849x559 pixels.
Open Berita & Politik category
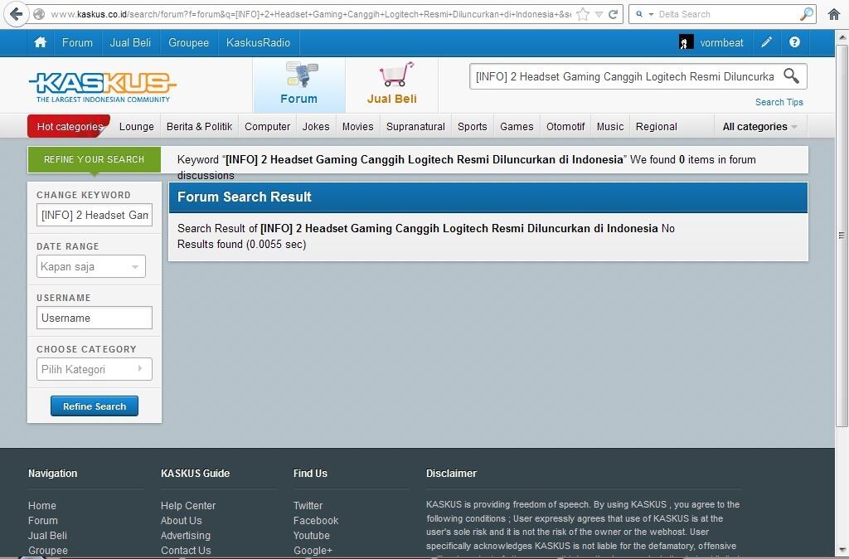[199, 127]
